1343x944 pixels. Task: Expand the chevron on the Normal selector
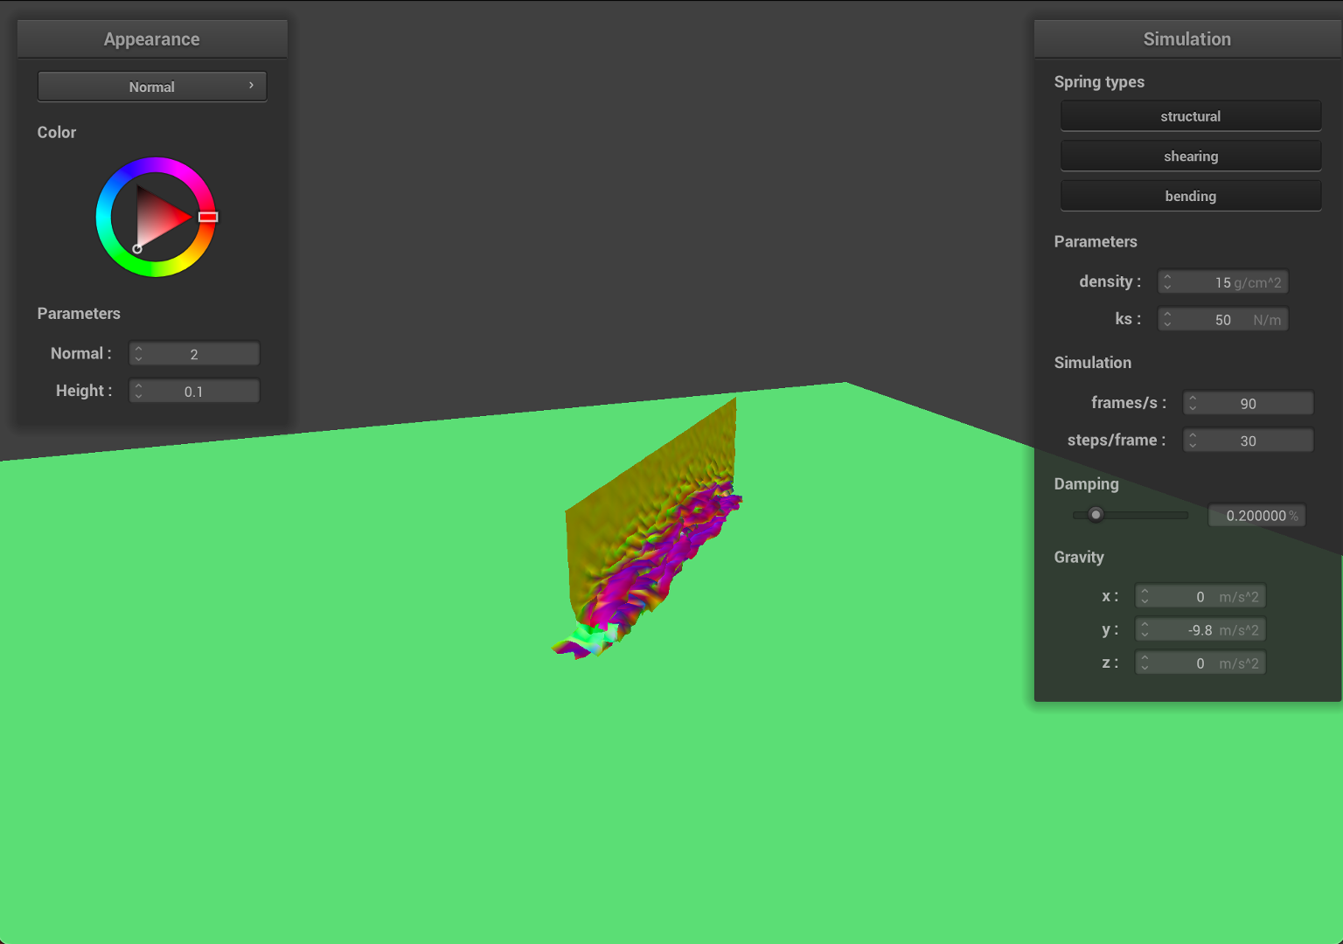(254, 86)
